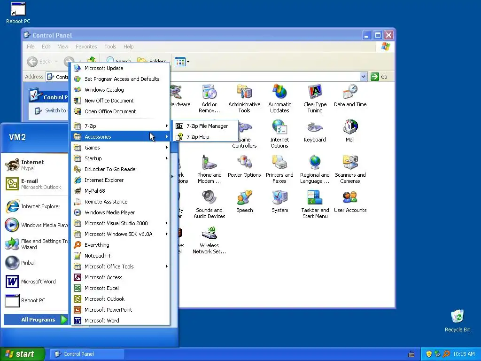
Task: Open the Administrative Tools icon
Action: (x=244, y=99)
